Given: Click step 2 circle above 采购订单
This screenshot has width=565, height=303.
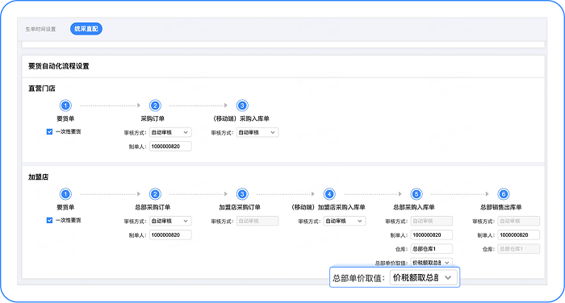Looking at the screenshot, I should 155,106.
